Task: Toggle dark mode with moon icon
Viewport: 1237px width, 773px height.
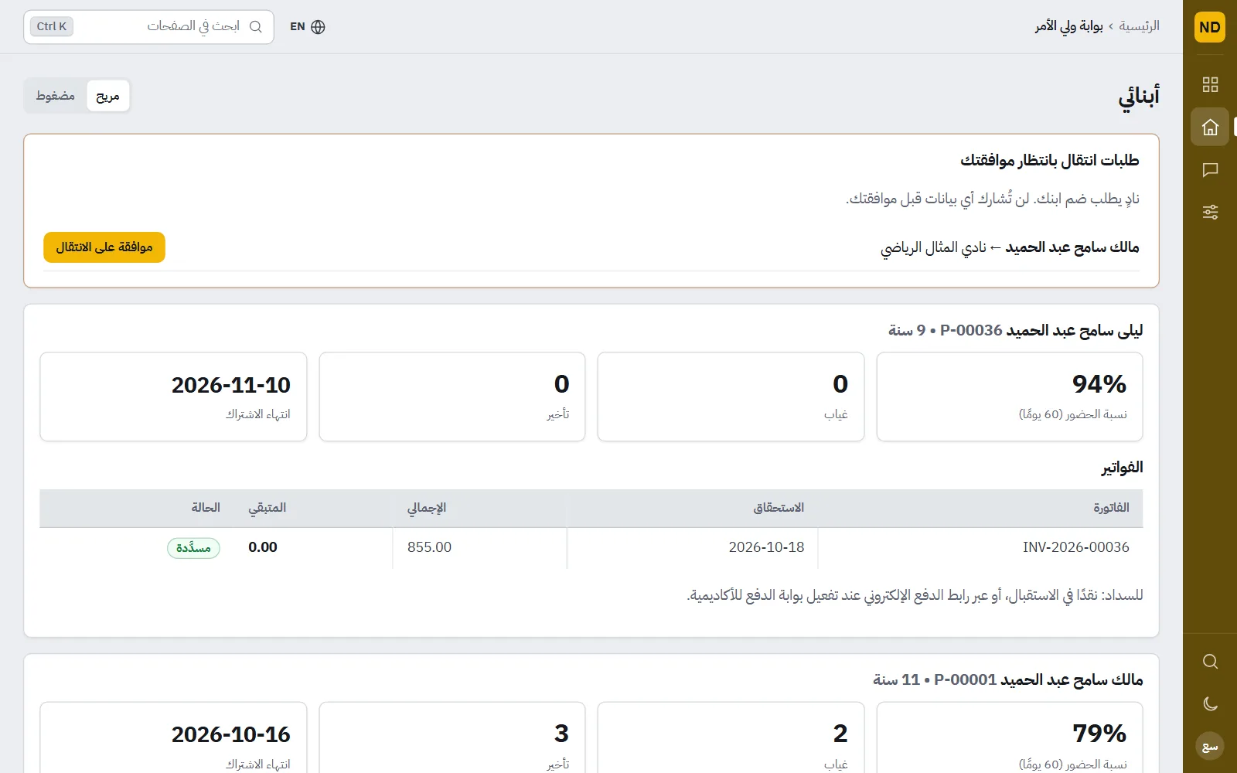Action: (1210, 703)
